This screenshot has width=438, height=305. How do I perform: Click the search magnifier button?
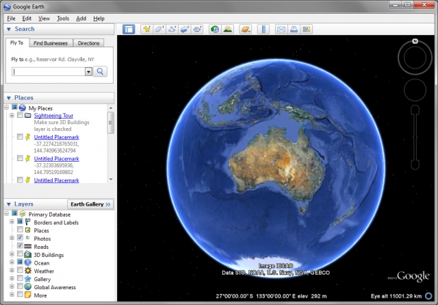100,72
